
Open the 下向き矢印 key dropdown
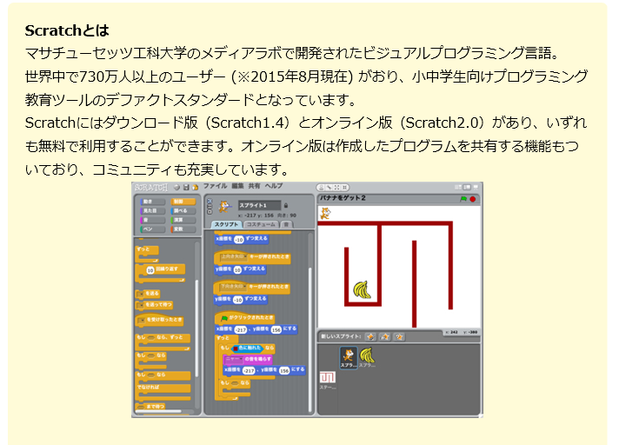tap(234, 287)
